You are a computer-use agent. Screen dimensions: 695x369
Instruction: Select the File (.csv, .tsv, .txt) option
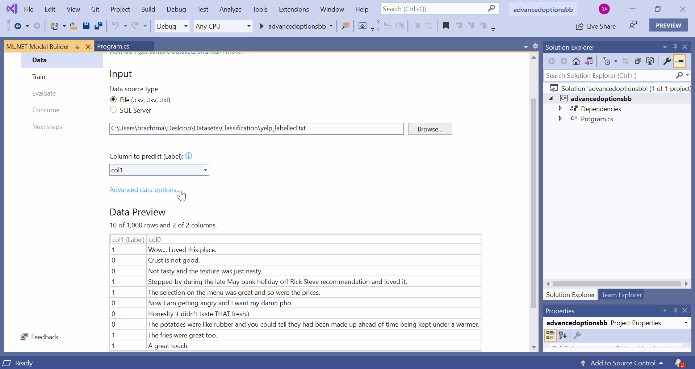tap(113, 99)
